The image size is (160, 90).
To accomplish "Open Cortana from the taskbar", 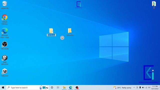I will [x=52, y=87].
